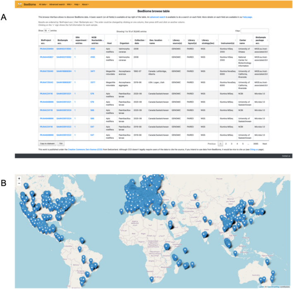This screenshot has height=289, width=293.
Task: Click into the Filter text field
Action: pyautogui.click(x=255, y=31)
